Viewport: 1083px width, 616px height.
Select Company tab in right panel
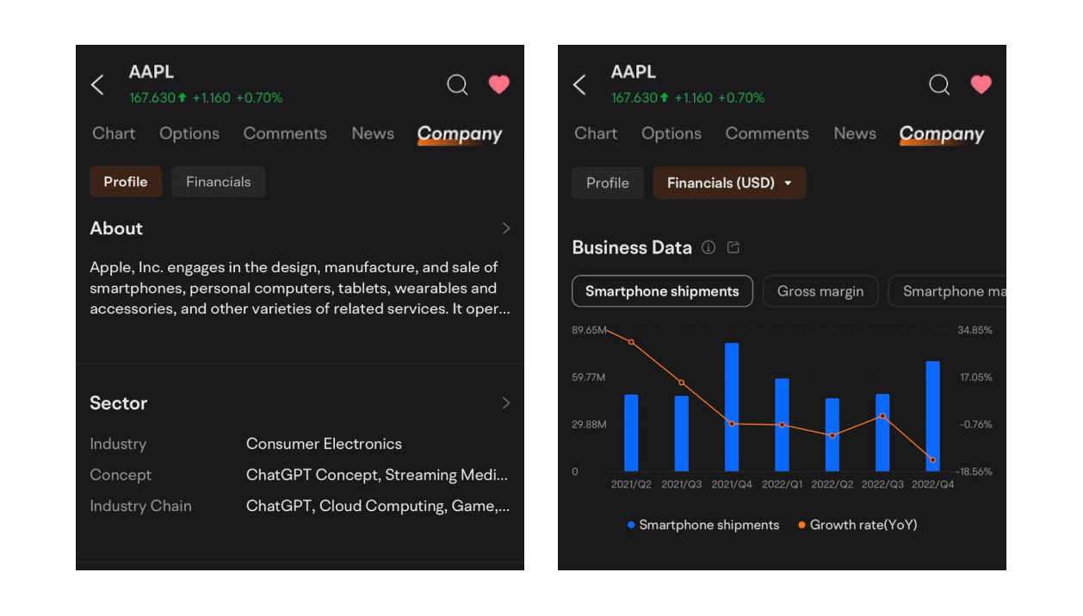click(x=942, y=134)
